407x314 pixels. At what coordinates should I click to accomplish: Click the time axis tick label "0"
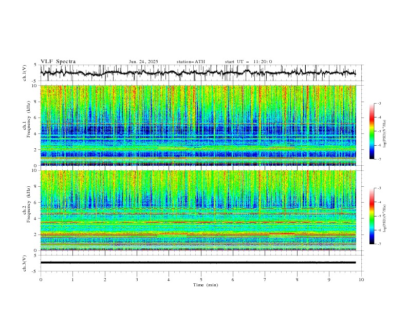click(41, 280)
